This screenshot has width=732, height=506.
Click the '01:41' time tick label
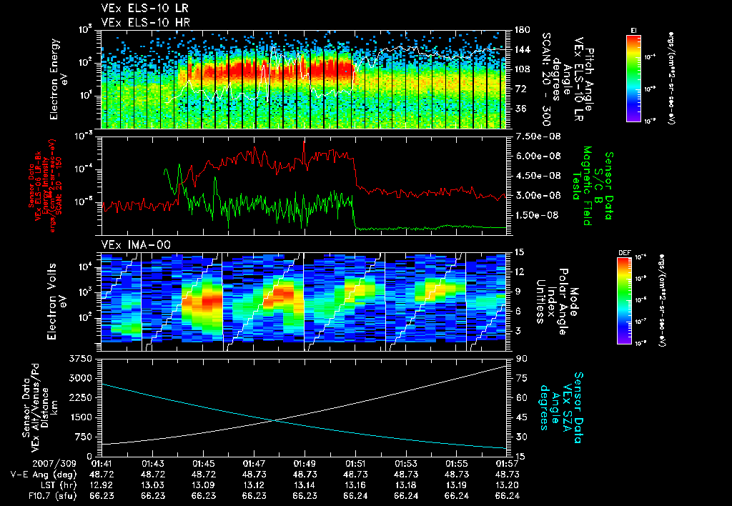102,464
